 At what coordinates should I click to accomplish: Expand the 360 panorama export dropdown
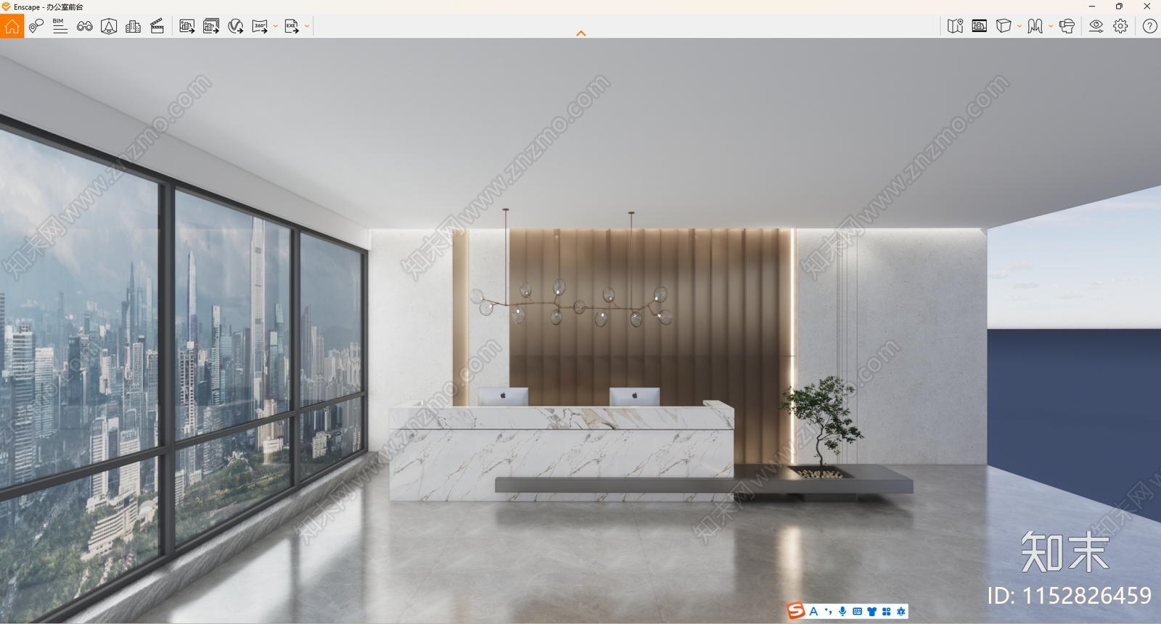pos(276,26)
